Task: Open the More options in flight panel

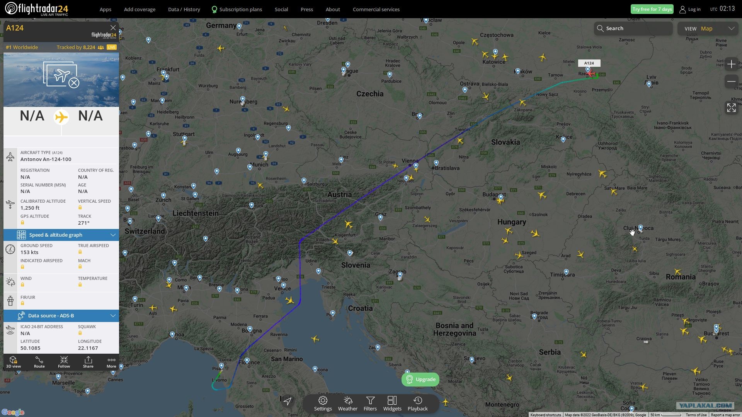Action: click(x=111, y=362)
